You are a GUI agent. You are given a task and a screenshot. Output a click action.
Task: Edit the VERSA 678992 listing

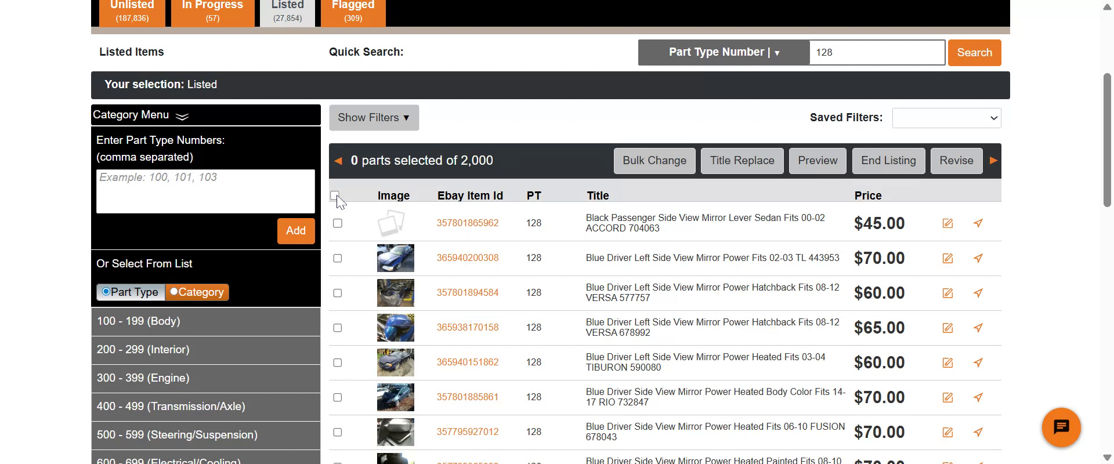point(947,328)
